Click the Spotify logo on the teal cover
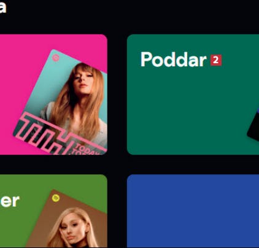The width and height of the screenshot is (259, 248). 56,58
